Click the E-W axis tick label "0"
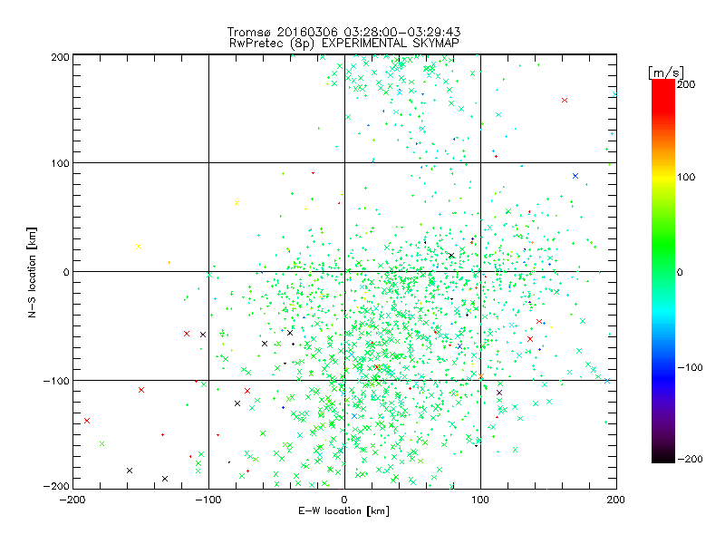This screenshot has width=725, height=544. [x=344, y=500]
